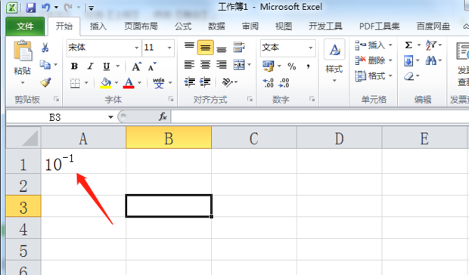The image size is (469, 275).
Task: Select cell A1 containing 10⁻¹
Action: click(83, 161)
